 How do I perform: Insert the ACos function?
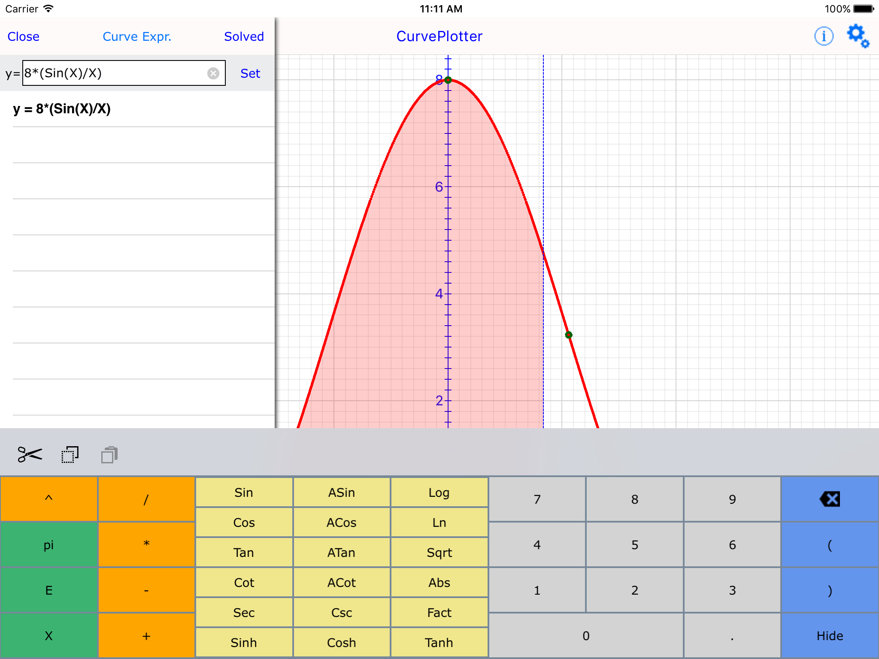[342, 523]
